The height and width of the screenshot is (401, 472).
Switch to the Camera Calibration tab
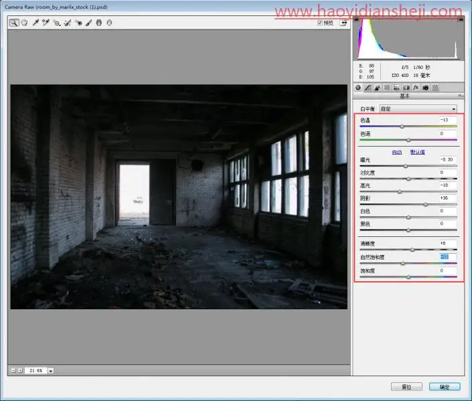[x=425, y=88]
